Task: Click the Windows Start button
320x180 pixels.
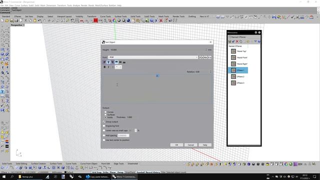Action: (4, 176)
